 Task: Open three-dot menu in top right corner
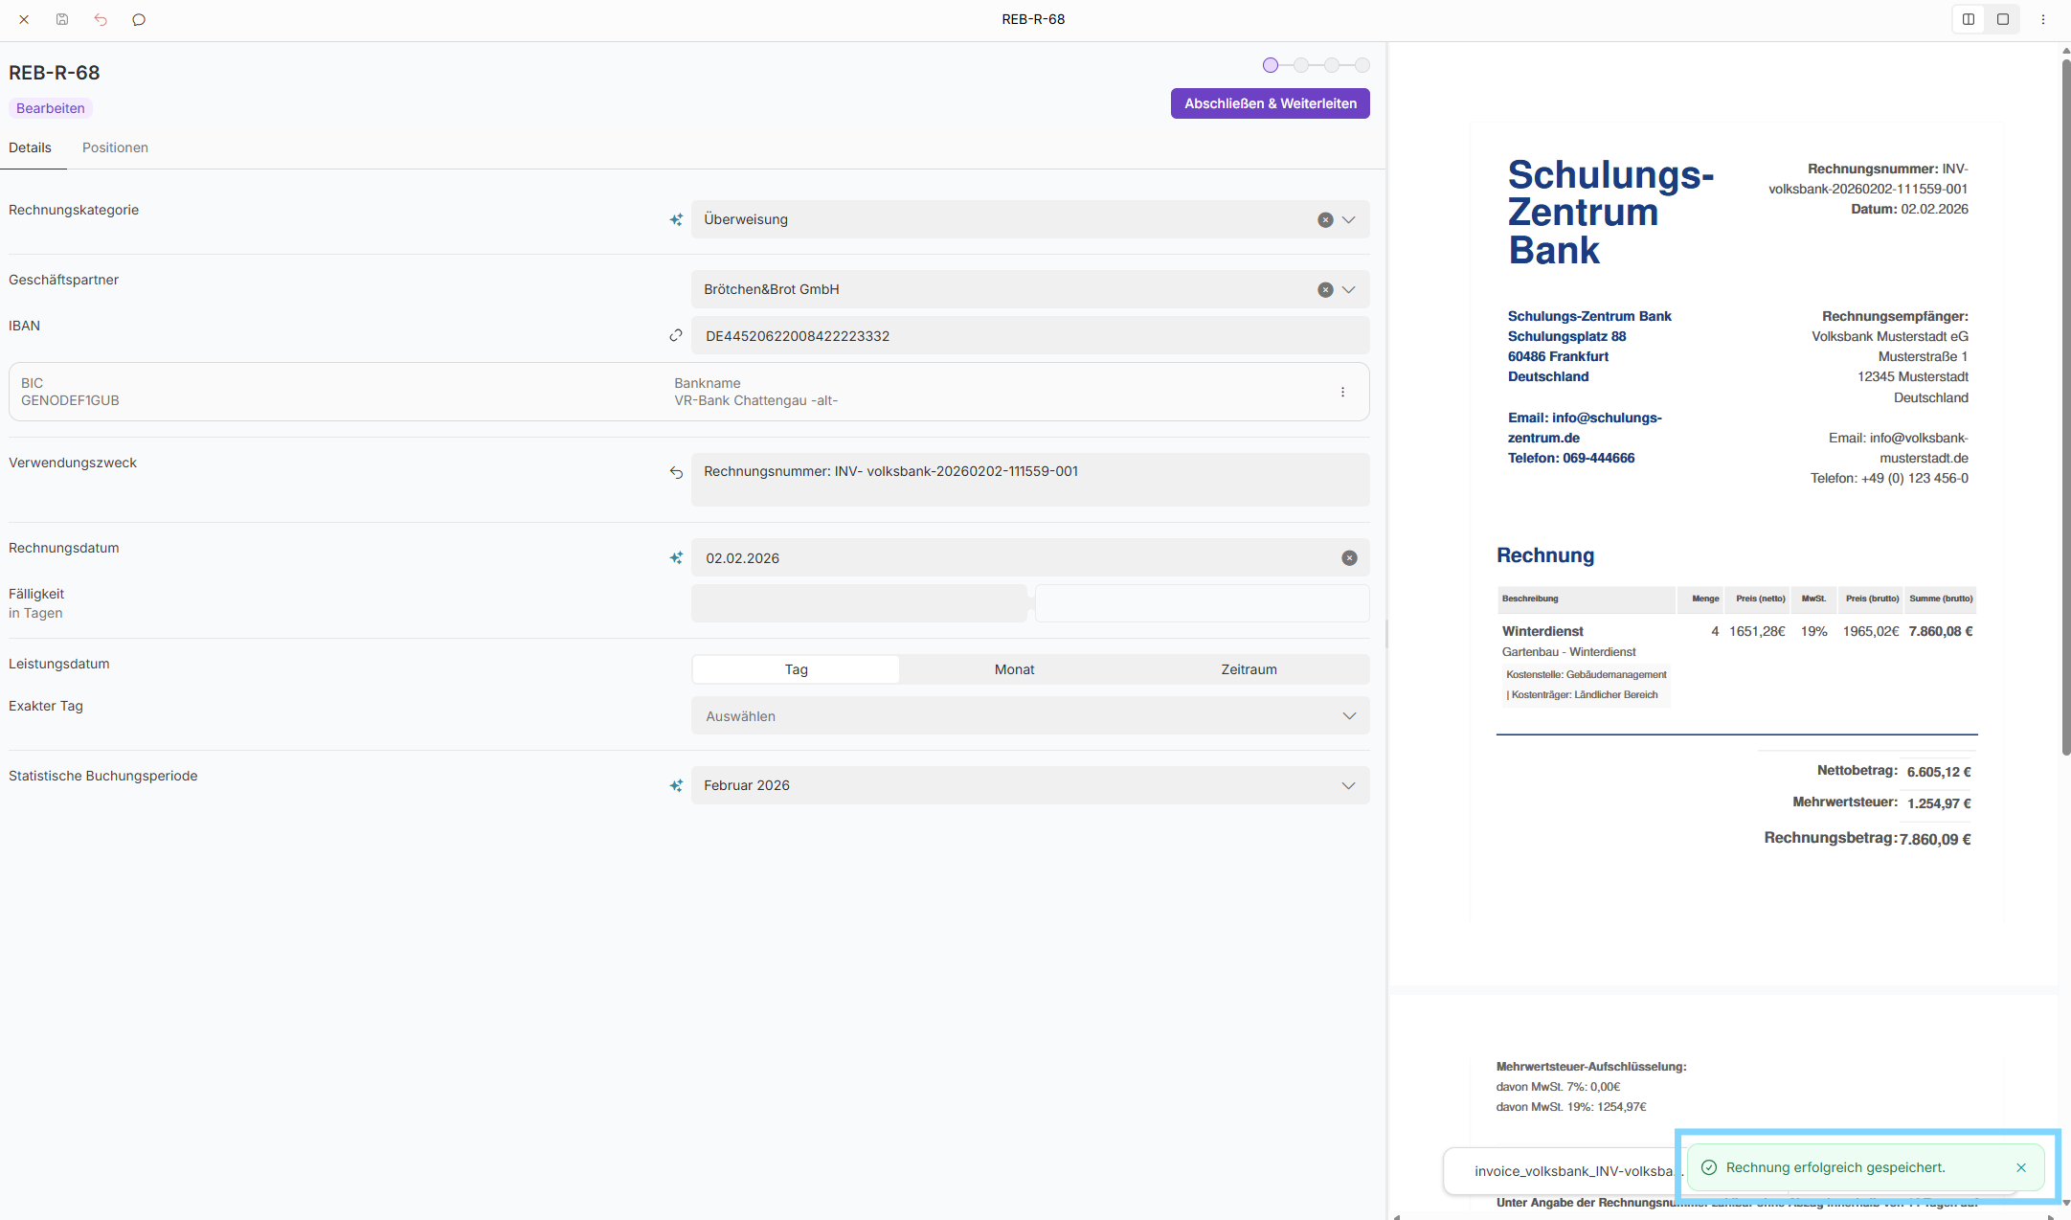2043,19
